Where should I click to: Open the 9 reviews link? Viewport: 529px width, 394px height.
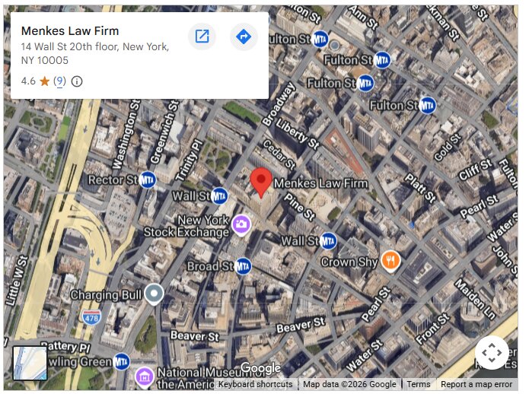(59, 81)
